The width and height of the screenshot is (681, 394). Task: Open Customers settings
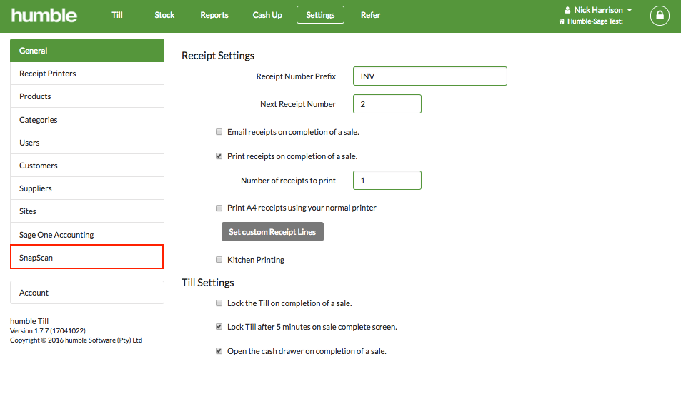[87, 166]
